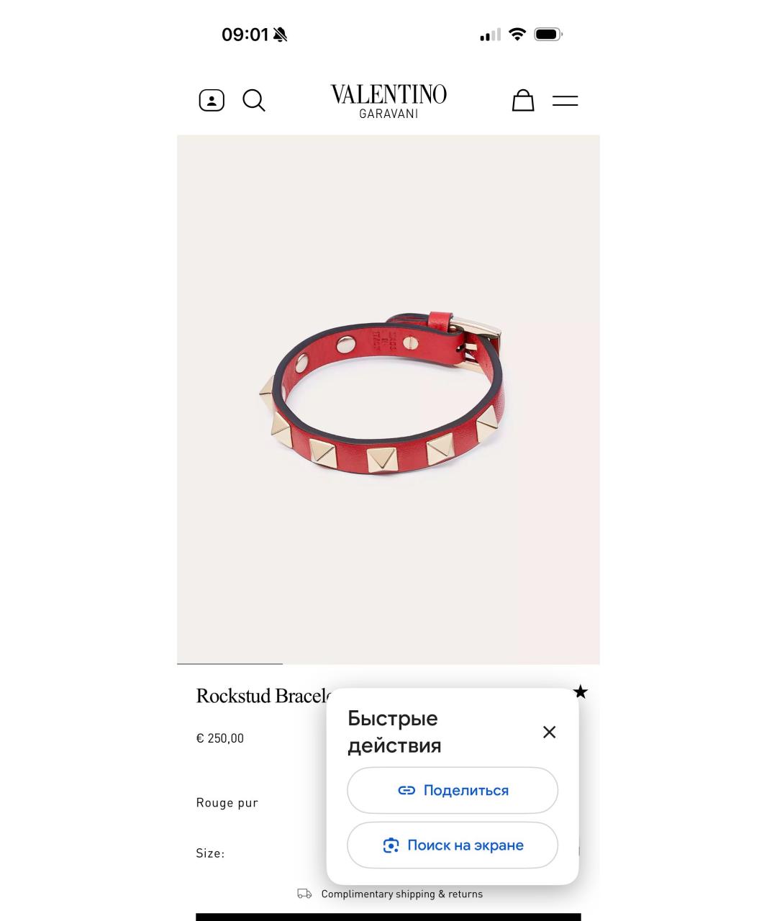Open the account profile icon
The image size is (777, 921).
[212, 100]
